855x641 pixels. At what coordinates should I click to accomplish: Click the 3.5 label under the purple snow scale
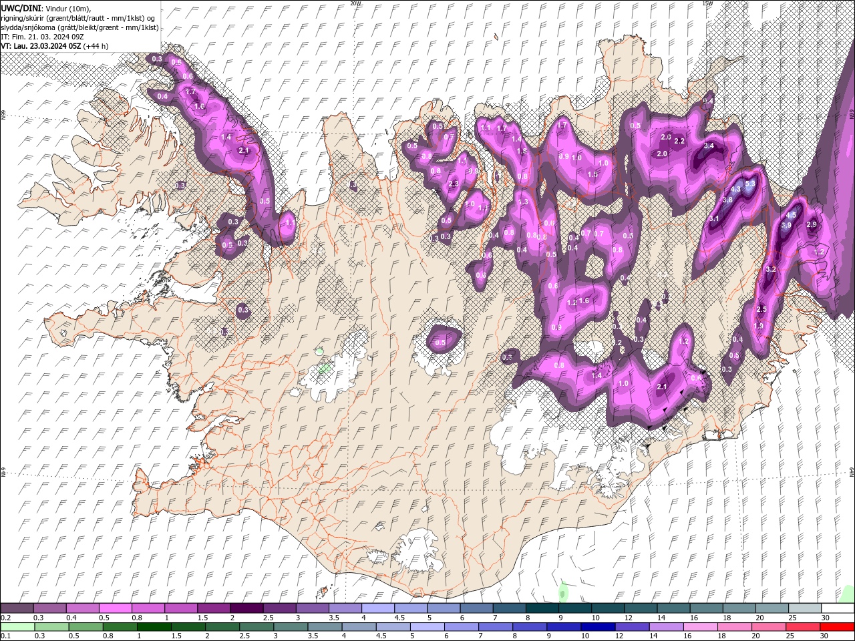pos(334,618)
